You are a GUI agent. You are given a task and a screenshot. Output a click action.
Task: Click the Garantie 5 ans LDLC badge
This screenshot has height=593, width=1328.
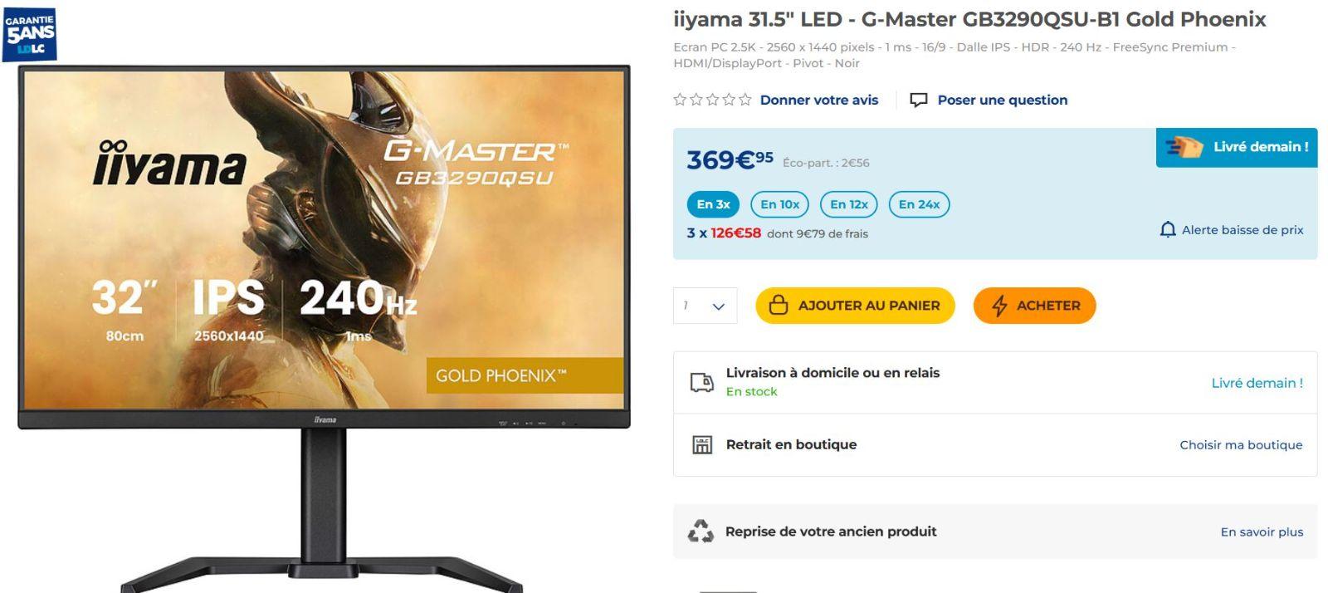29,35
